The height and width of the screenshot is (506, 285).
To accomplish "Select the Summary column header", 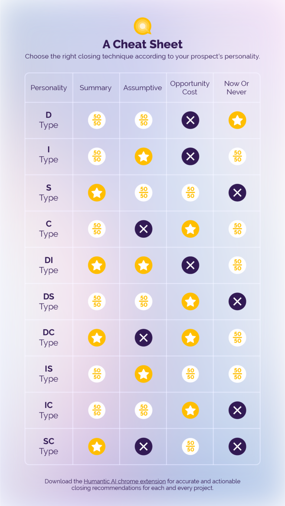I will coord(95,88).
